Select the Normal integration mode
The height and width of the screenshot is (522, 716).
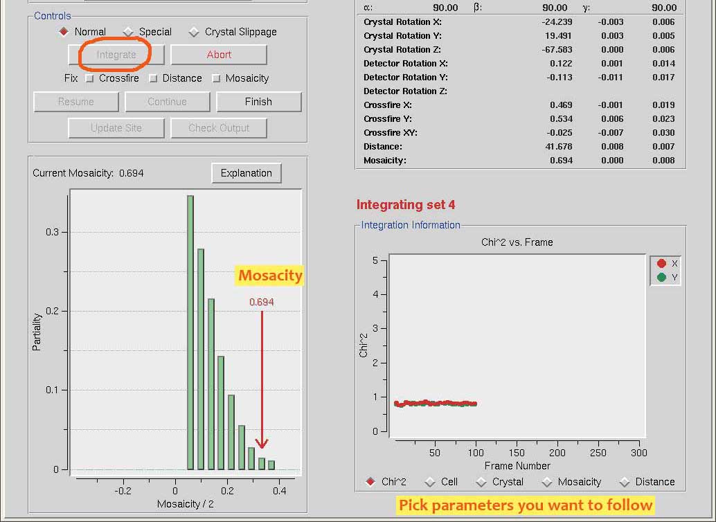coord(64,32)
